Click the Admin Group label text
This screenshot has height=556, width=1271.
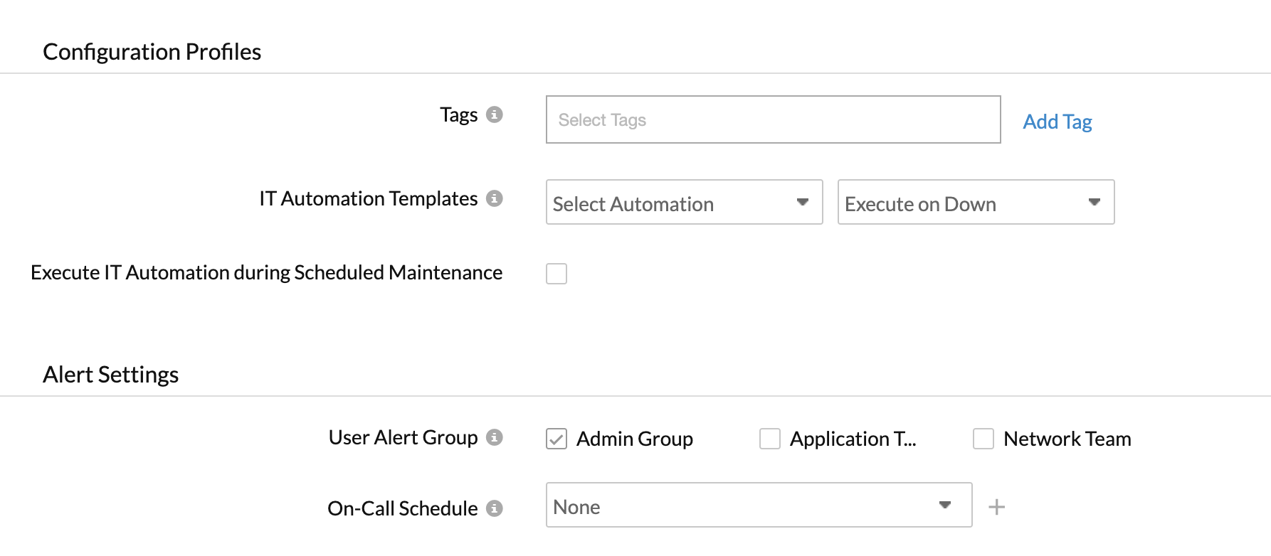click(634, 439)
